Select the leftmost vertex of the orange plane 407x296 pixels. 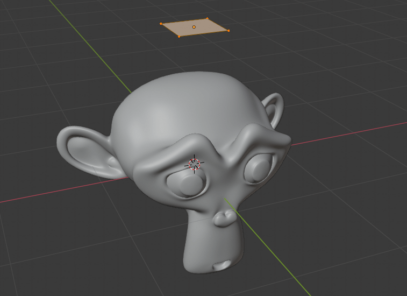click(161, 24)
